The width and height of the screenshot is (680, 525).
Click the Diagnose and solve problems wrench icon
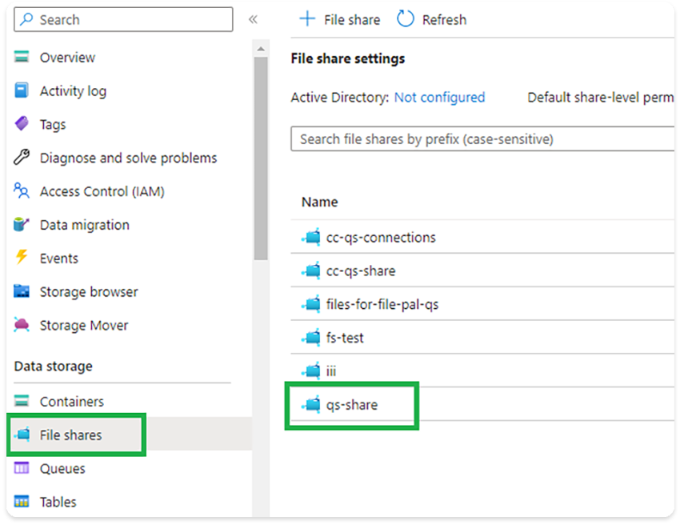22,158
